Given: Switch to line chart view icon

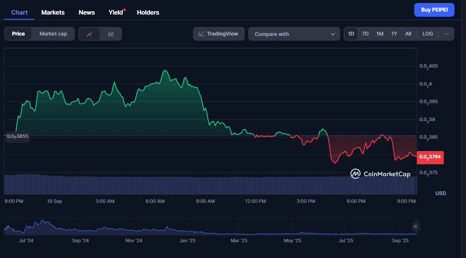Looking at the screenshot, I should point(89,34).
